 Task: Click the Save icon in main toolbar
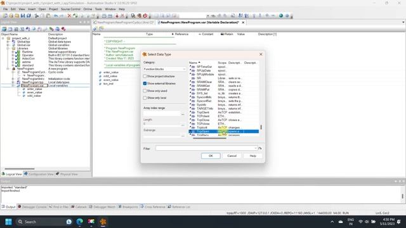pyautogui.click(x=23, y=16)
